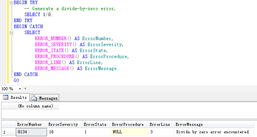Select the 'Divide by zero error encountered.' cell
The image size is (257, 137).
pyautogui.click(x=214, y=132)
